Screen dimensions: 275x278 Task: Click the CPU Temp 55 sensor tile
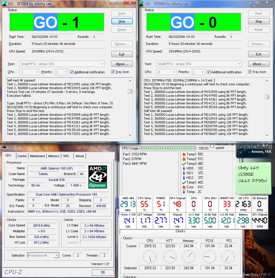pos(145,204)
